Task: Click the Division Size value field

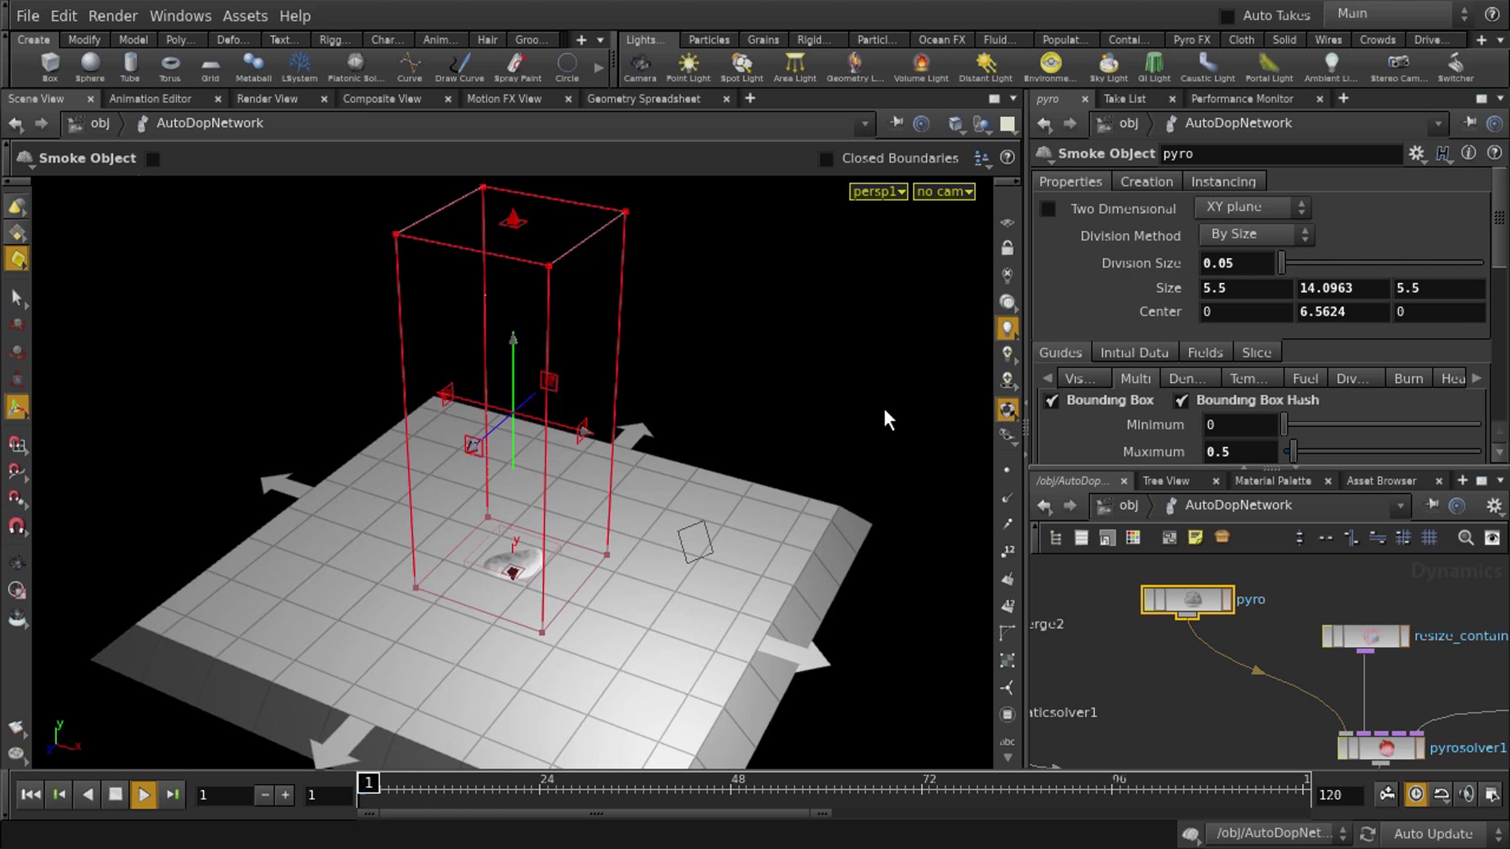Action: click(1237, 263)
